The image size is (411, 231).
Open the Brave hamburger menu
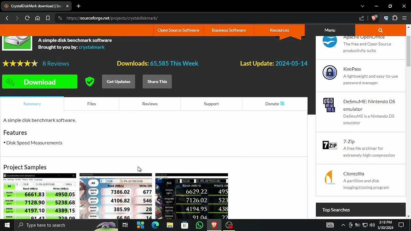[405, 18]
